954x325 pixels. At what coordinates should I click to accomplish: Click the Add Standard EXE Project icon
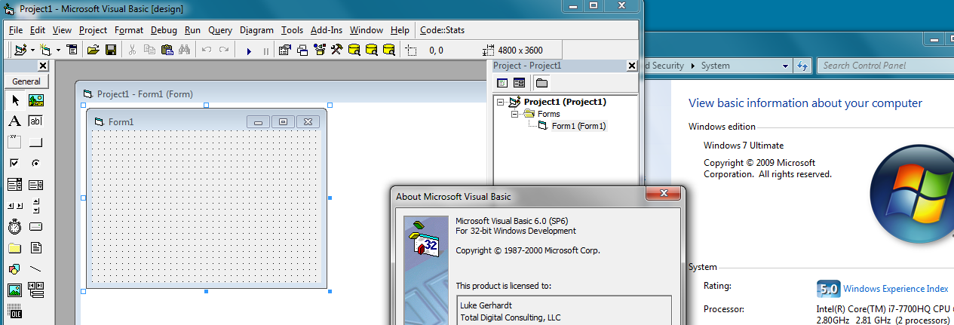20,51
